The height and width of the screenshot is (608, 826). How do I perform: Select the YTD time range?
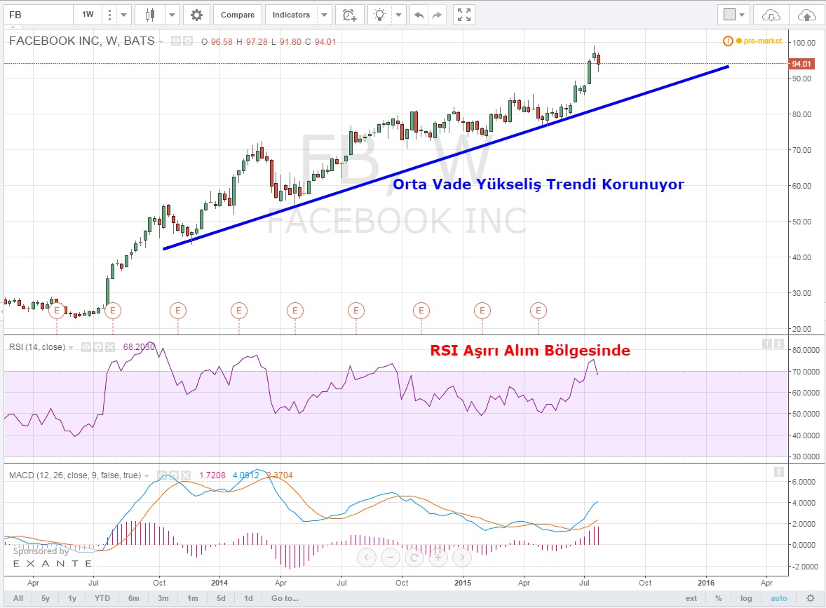[102, 598]
